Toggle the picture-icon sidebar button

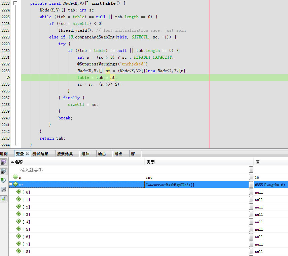coord(3,199)
